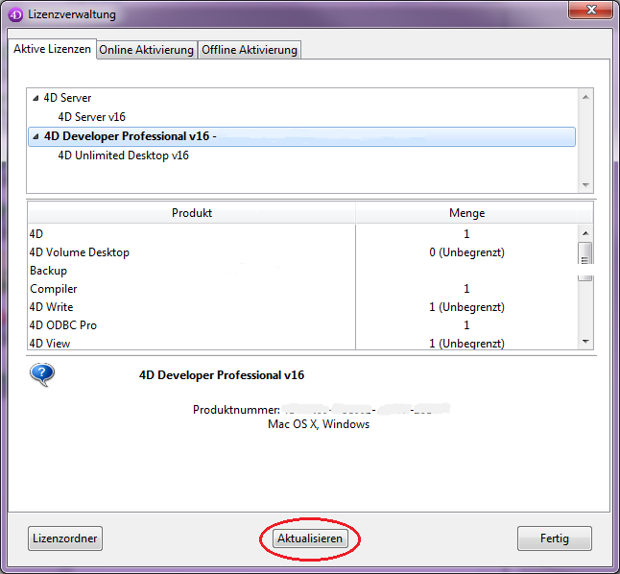This screenshot has height=574, width=620.
Task: Click 4D Developer Professional v16 heading below table
Action: pyautogui.click(x=222, y=375)
